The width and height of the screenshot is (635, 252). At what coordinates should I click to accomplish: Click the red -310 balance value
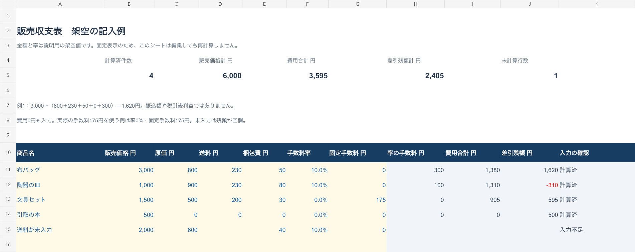tap(552, 185)
